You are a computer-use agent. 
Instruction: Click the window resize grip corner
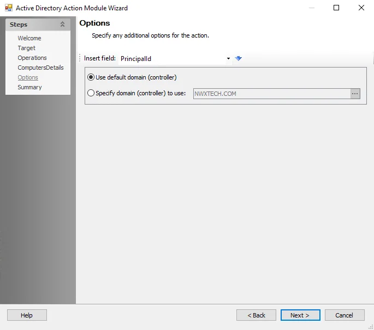pyautogui.click(x=371, y=327)
